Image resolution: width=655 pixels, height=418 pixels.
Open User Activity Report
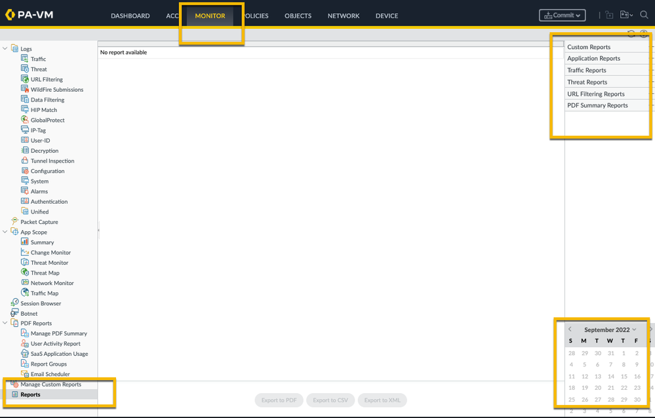tap(56, 343)
